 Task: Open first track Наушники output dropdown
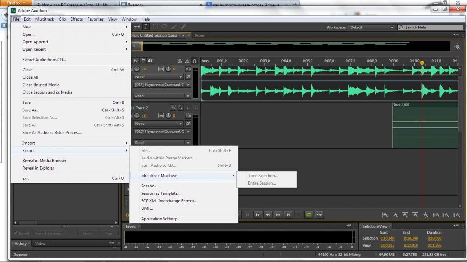pos(162,85)
